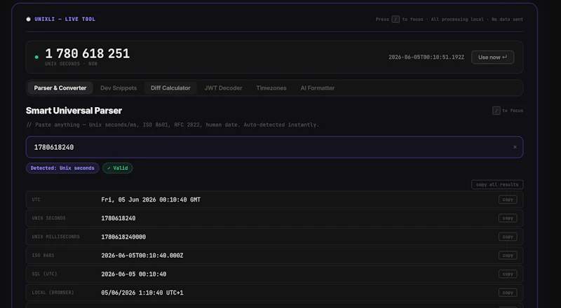Copy the UTC row value
The image size is (561, 308).
[x=508, y=199]
